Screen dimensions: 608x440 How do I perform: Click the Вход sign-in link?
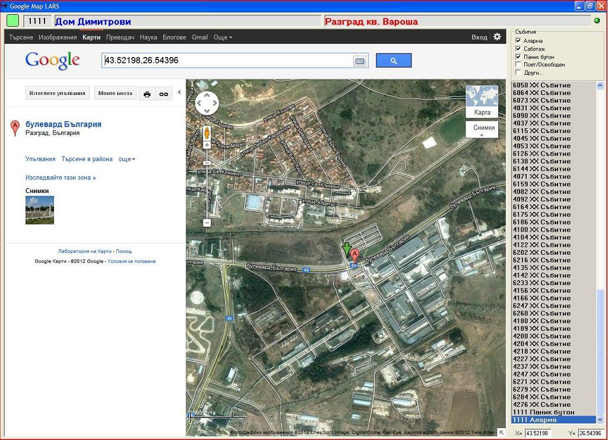(x=479, y=37)
